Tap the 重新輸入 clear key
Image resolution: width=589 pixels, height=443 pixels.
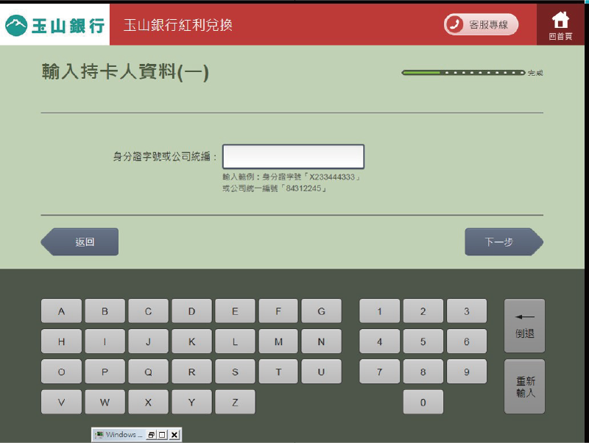pyautogui.click(x=524, y=386)
